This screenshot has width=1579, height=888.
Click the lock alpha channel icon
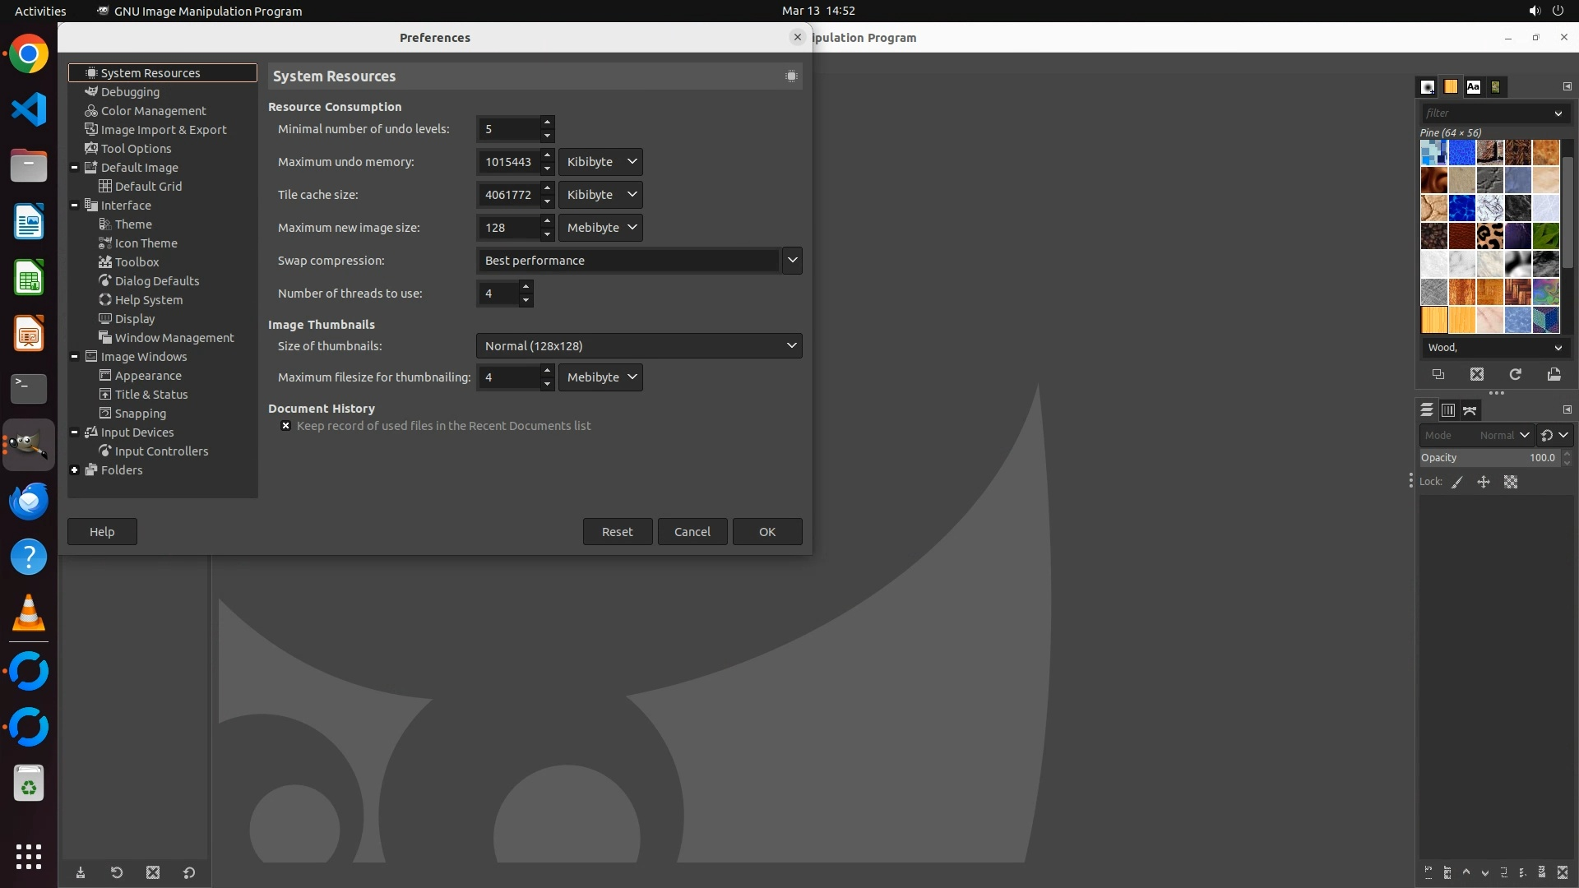(1511, 483)
